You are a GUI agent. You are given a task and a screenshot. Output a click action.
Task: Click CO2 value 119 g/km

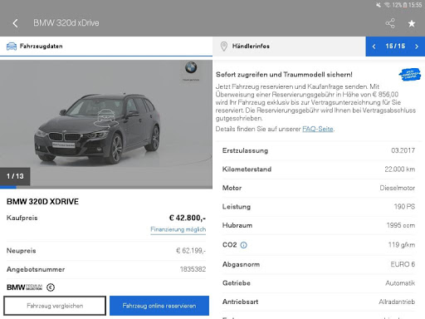[402, 245]
